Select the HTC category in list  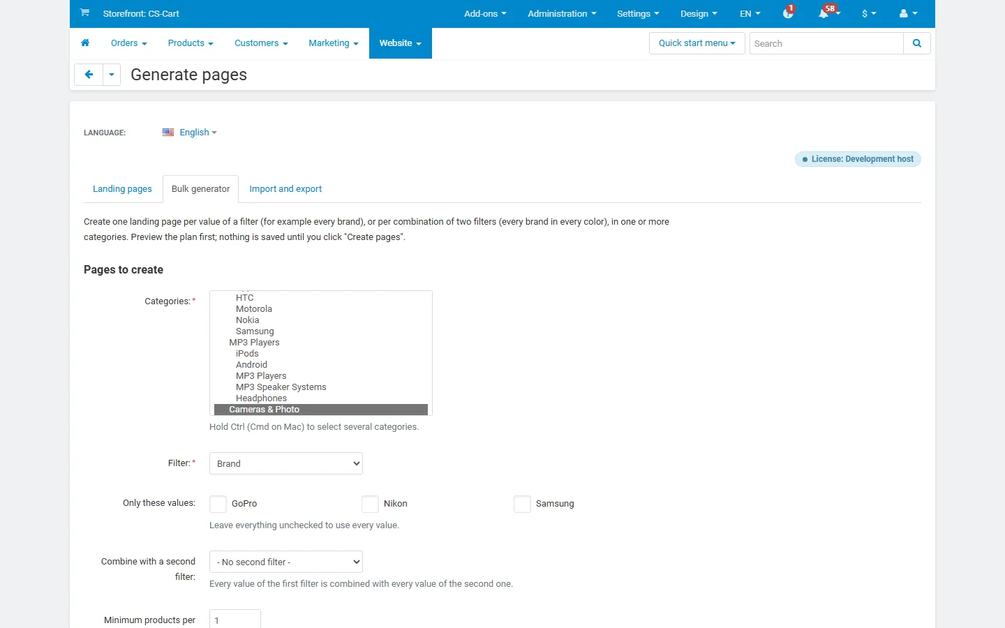click(321, 298)
